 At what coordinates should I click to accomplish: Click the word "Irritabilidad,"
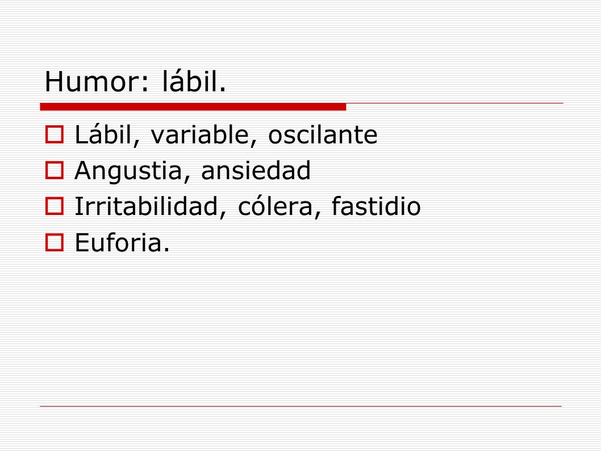pos(151,206)
